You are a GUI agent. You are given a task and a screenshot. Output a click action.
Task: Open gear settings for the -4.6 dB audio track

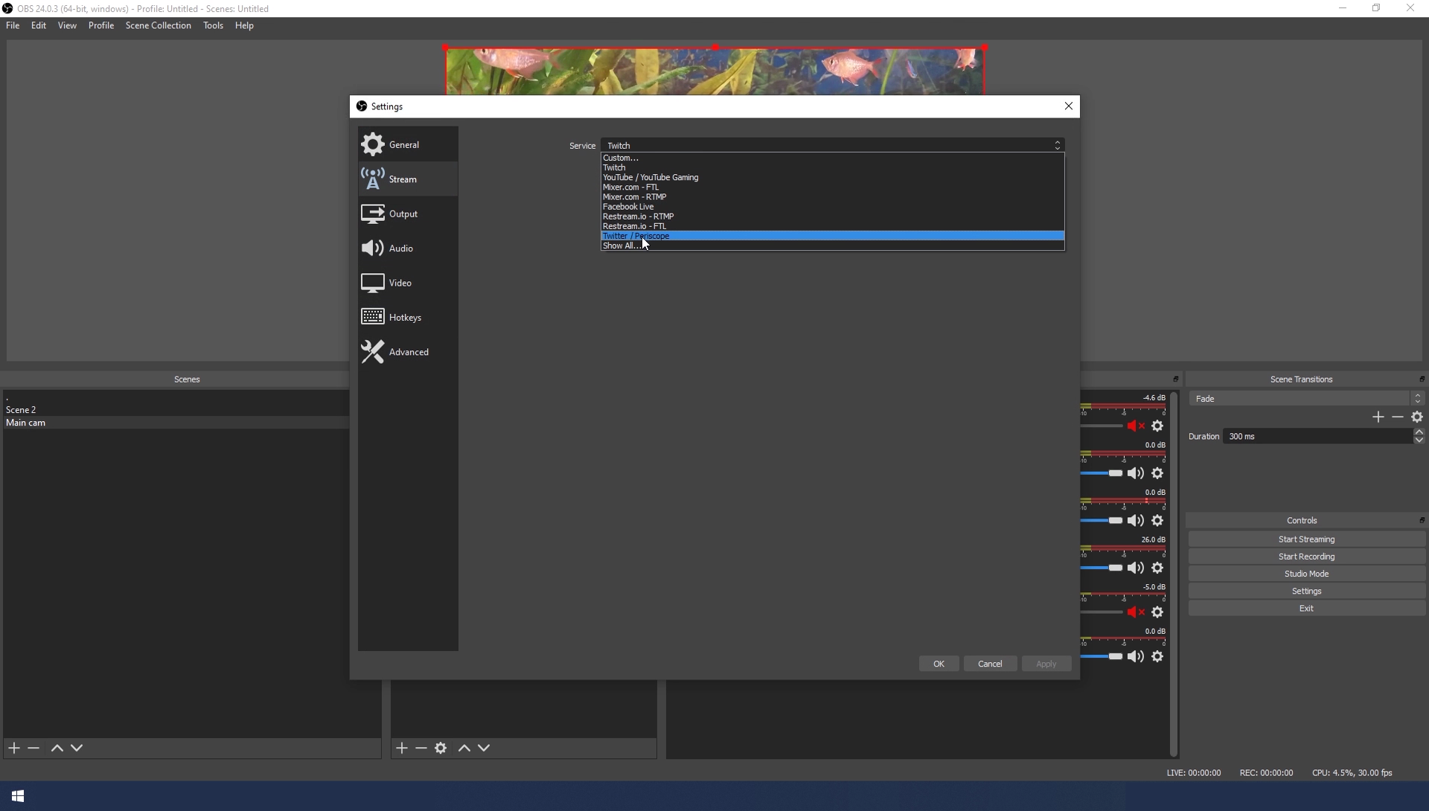[1157, 426]
